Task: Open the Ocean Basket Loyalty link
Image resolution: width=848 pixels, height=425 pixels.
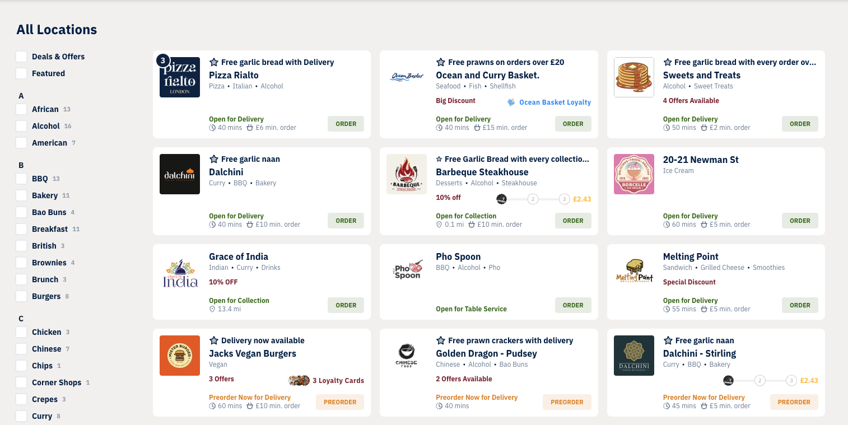Action: click(x=555, y=102)
